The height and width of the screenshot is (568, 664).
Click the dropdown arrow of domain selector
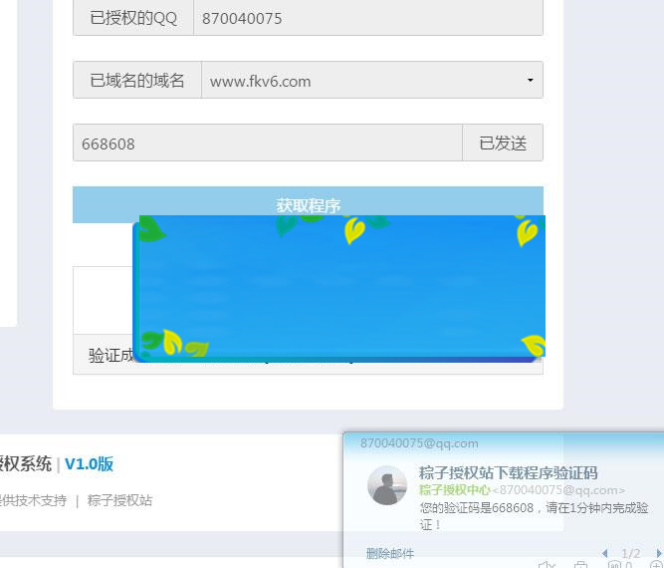pyautogui.click(x=530, y=81)
